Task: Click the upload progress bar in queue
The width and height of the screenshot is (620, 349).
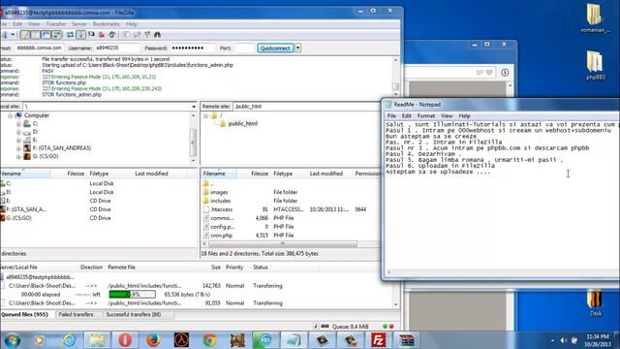Action: click(x=132, y=295)
